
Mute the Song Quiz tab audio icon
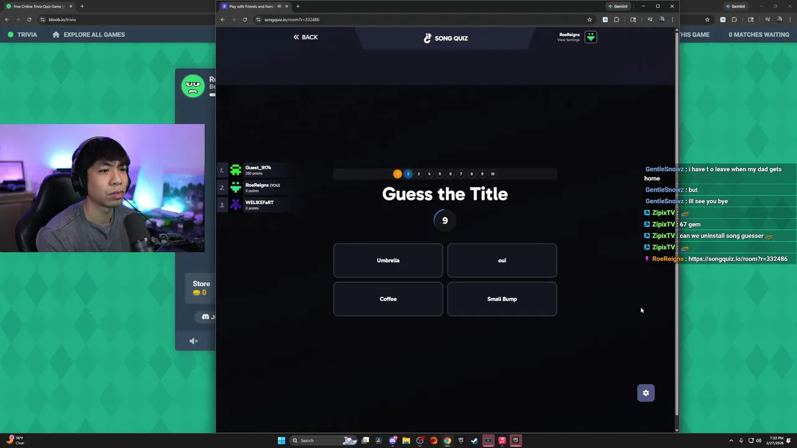click(x=279, y=6)
